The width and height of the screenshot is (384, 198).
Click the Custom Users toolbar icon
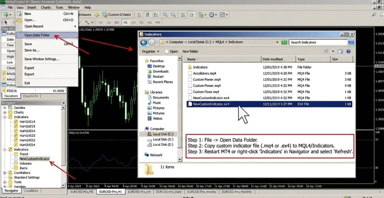[x=116, y=14]
